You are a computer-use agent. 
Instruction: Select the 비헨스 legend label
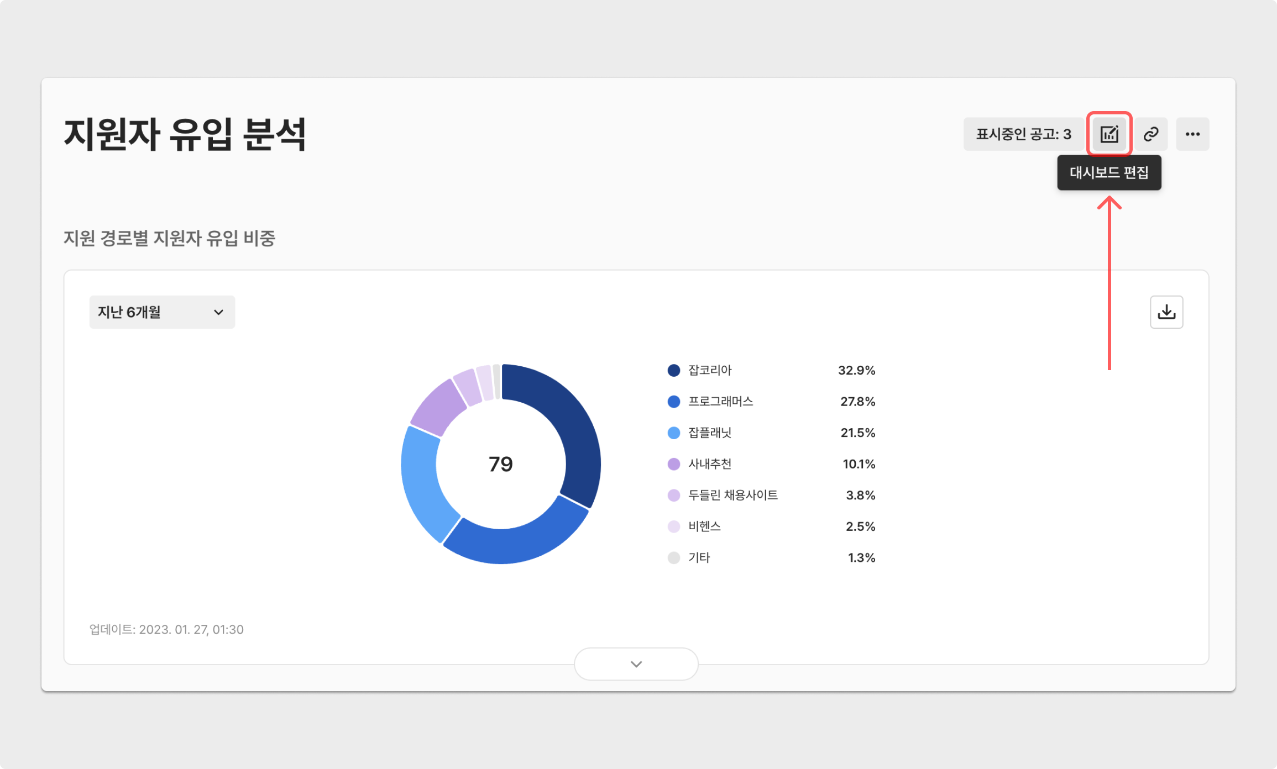pyautogui.click(x=704, y=526)
